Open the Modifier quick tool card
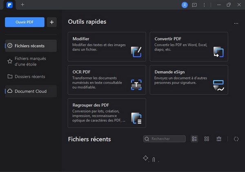Screen dimensions: 245x172 pyautogui.click(x=107, y=47)
